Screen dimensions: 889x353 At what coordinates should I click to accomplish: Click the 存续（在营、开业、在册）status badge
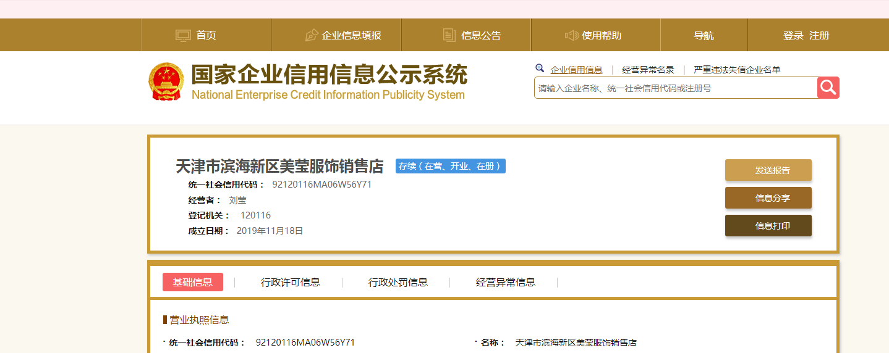[x=451, y=166]
